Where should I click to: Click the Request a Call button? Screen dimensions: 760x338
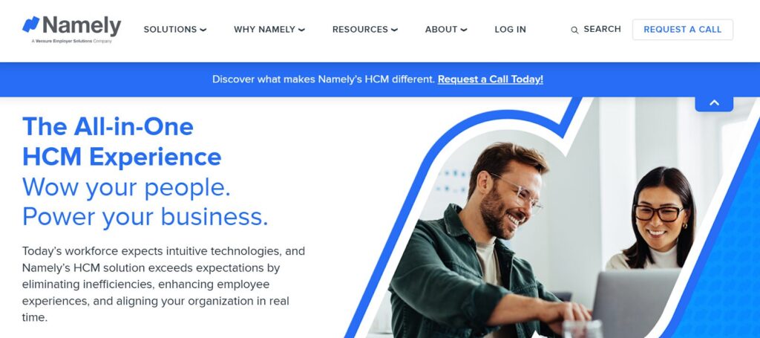pyautogui.click(x=683, y=30)
